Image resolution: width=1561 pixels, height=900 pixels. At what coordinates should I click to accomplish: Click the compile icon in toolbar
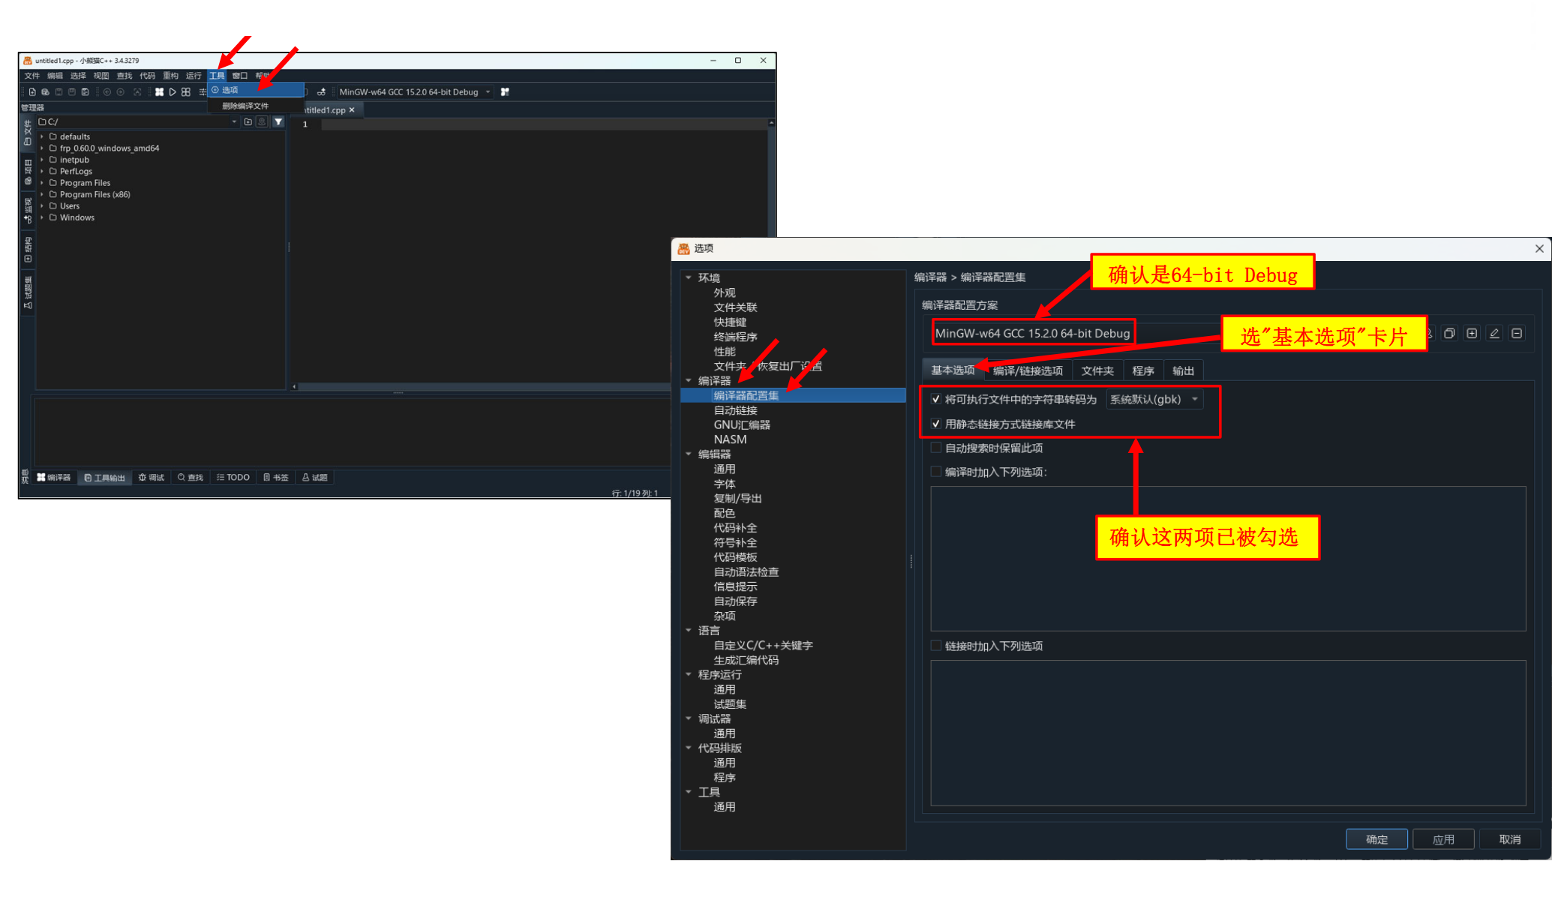point(159,92)
